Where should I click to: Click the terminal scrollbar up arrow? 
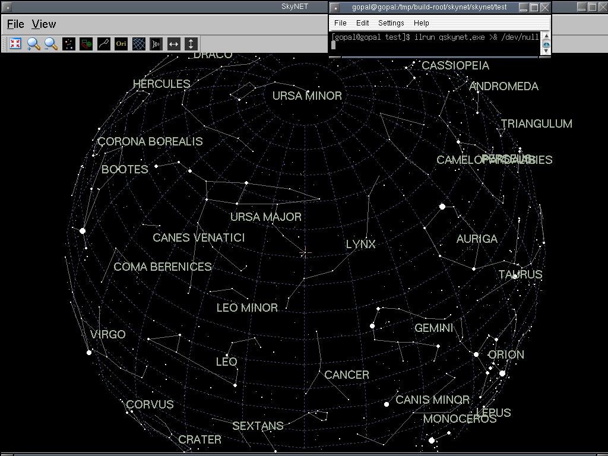click(x=546, y=36)
